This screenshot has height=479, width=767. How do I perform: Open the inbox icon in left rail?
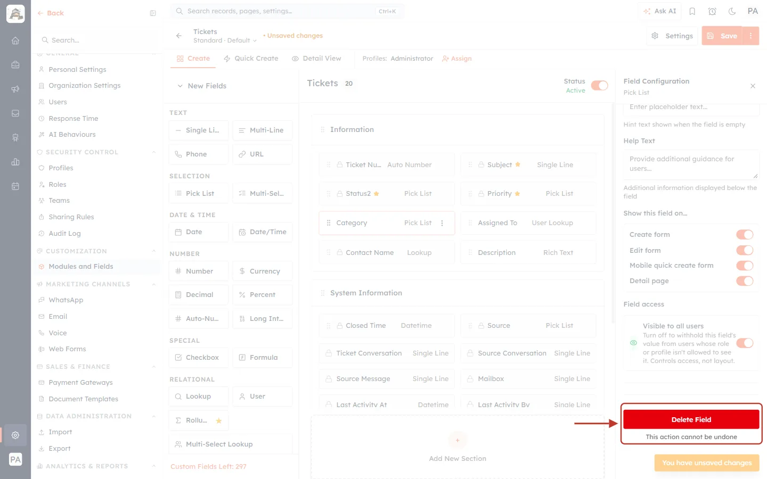click(15, 113)
